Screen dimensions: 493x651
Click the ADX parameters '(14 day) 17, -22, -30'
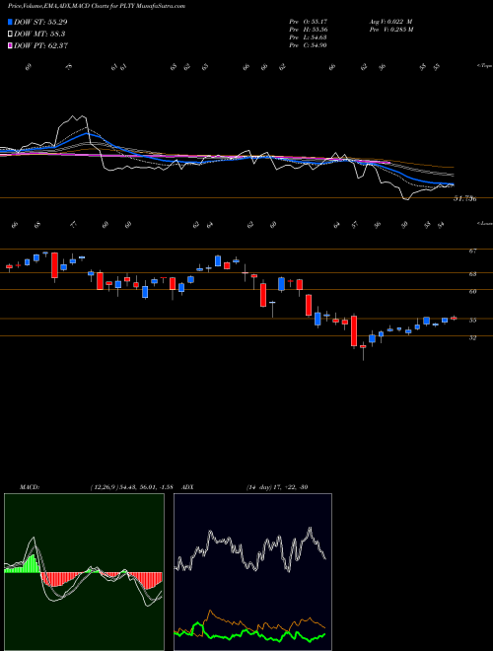click(x=277, y=486)
